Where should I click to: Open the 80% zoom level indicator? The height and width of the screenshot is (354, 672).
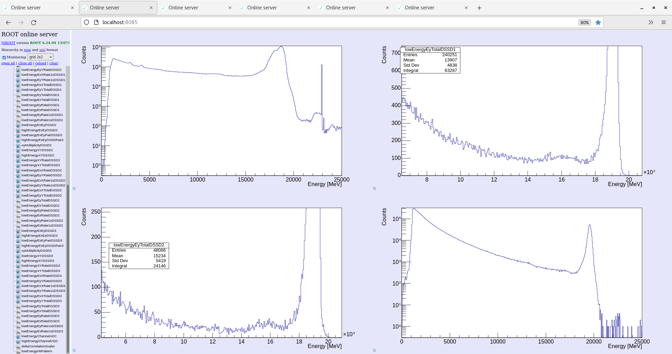click(584, 22)
